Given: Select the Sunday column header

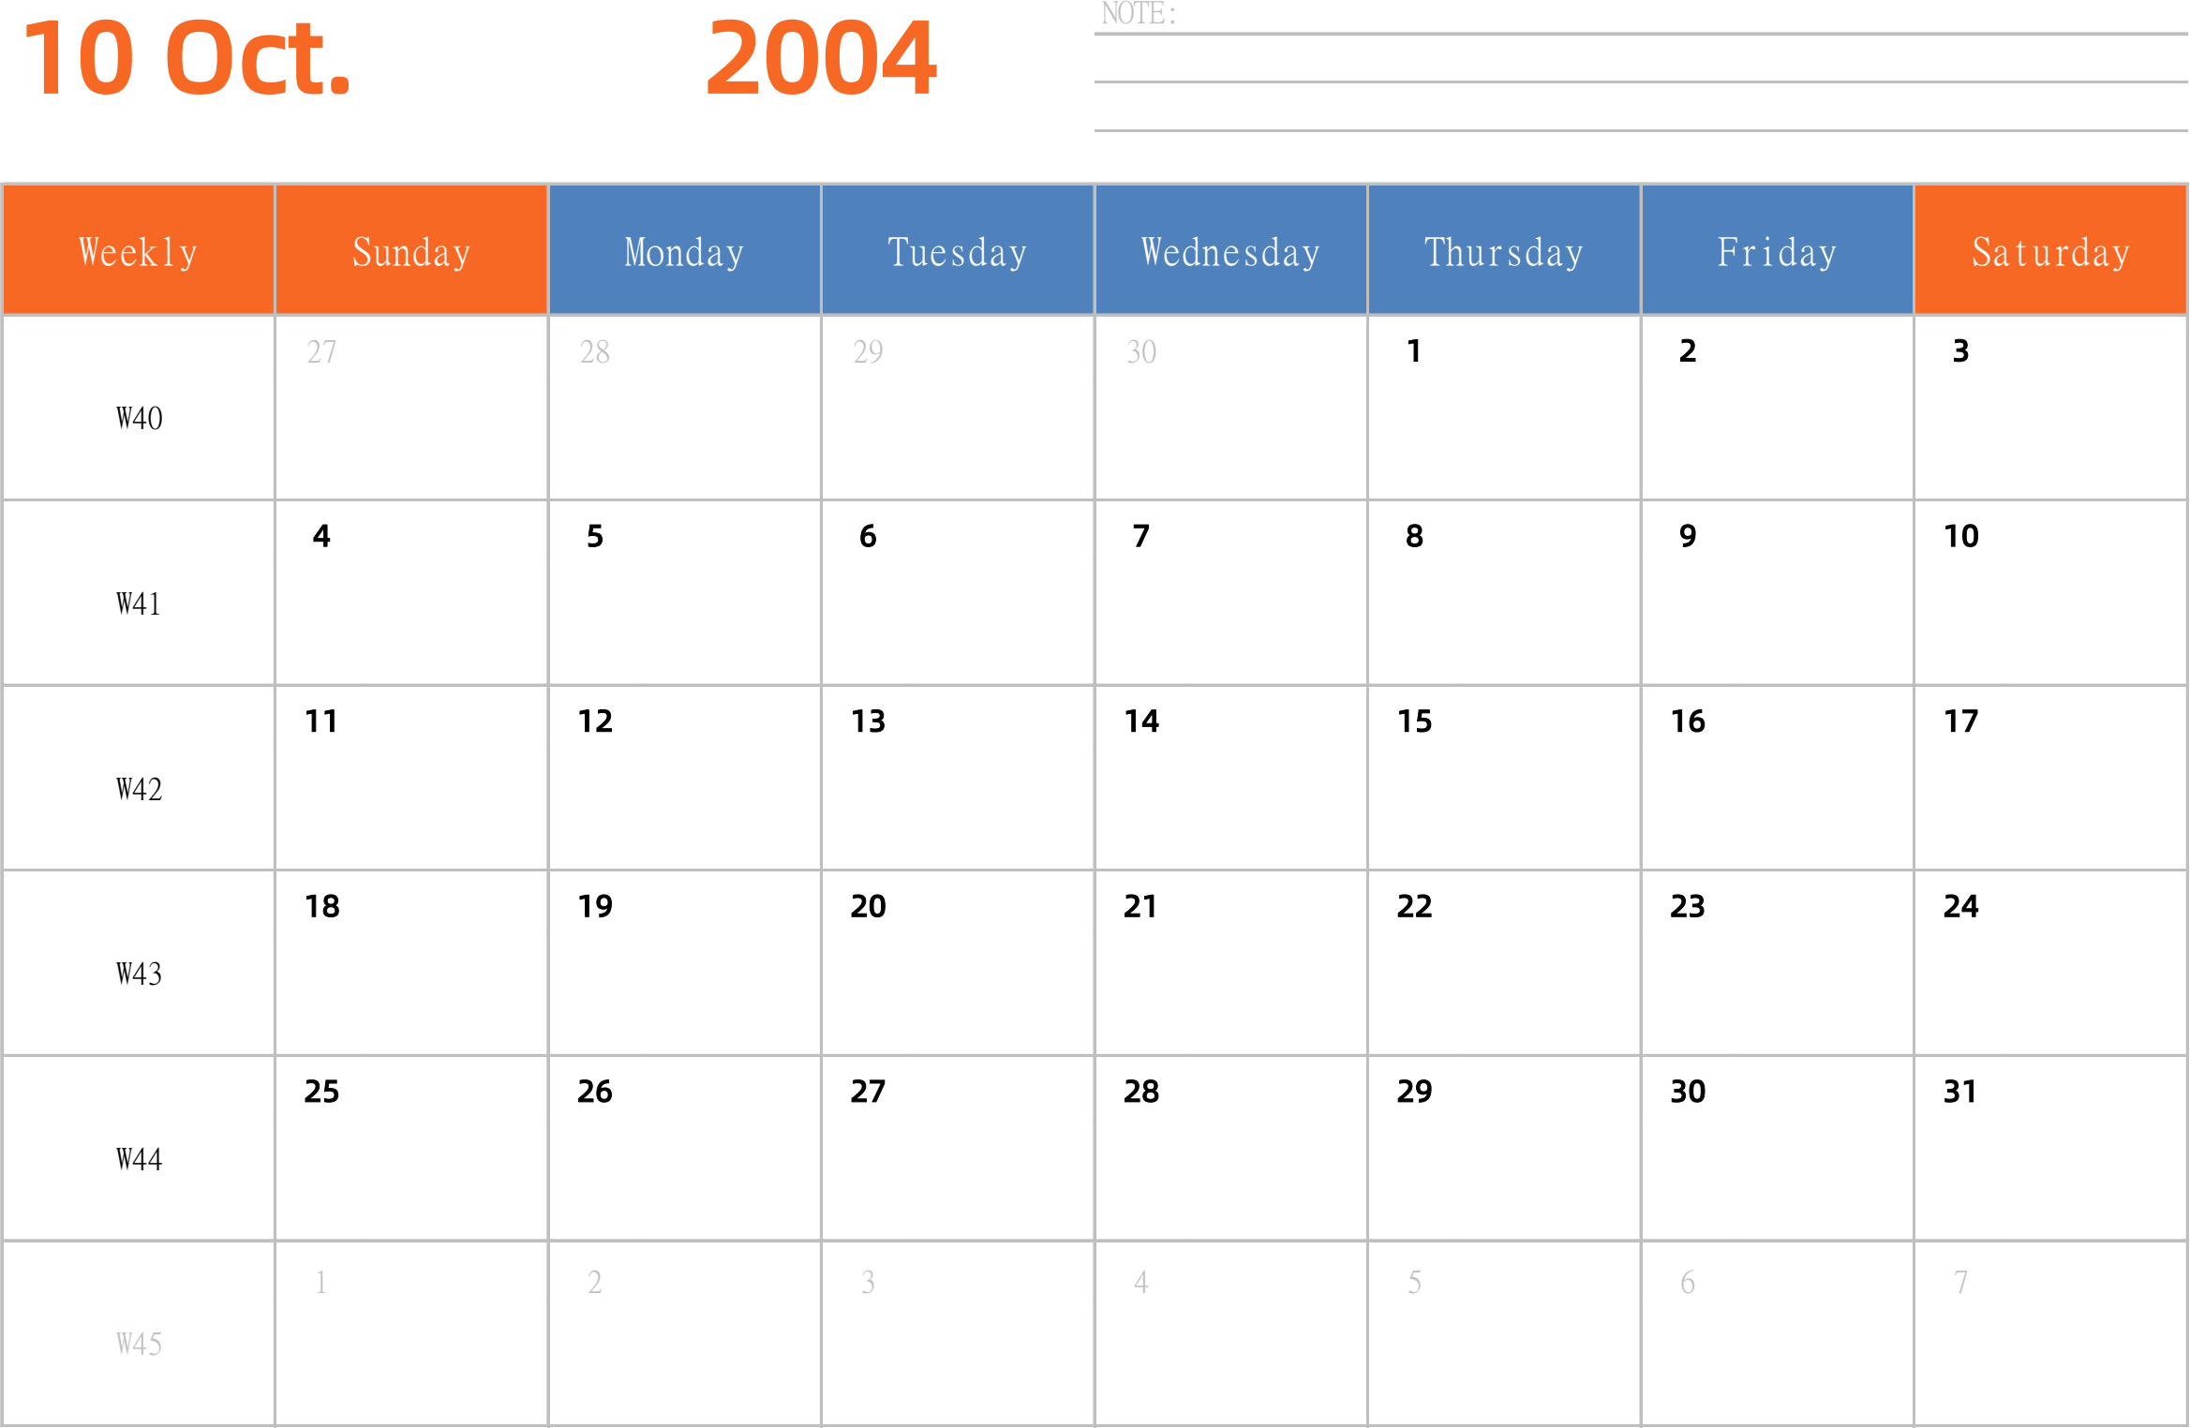Looking at the screenshot, I should tap(410, 250).
